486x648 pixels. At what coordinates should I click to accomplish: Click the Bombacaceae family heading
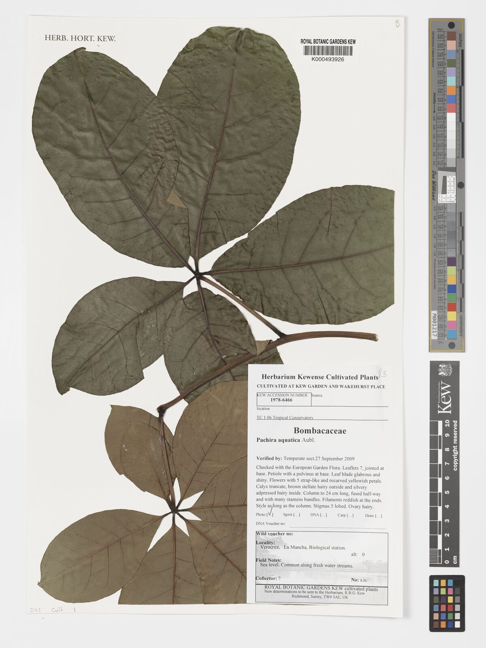tap(320, 431)
